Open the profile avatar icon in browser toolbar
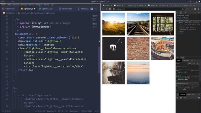The height and width of the screenshot is (113, 201). 195,9
